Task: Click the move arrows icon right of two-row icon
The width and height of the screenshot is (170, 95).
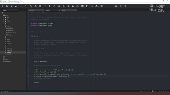Action: tap(92, 6)
